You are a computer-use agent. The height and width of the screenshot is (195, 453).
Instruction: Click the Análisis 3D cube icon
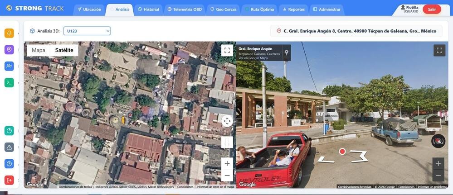[x=32, y=31]
